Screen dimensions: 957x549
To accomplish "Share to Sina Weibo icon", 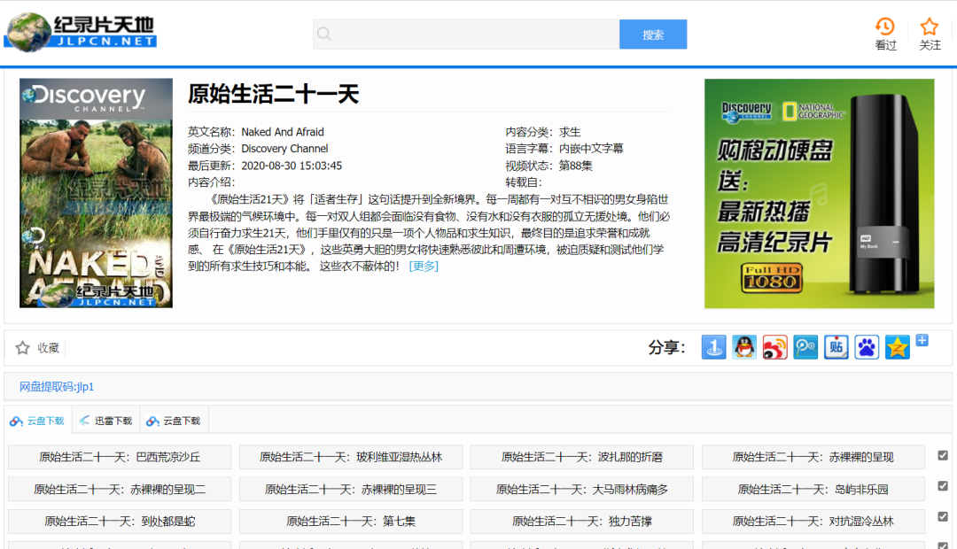I will pyautogui.click(x=775, y=347).
